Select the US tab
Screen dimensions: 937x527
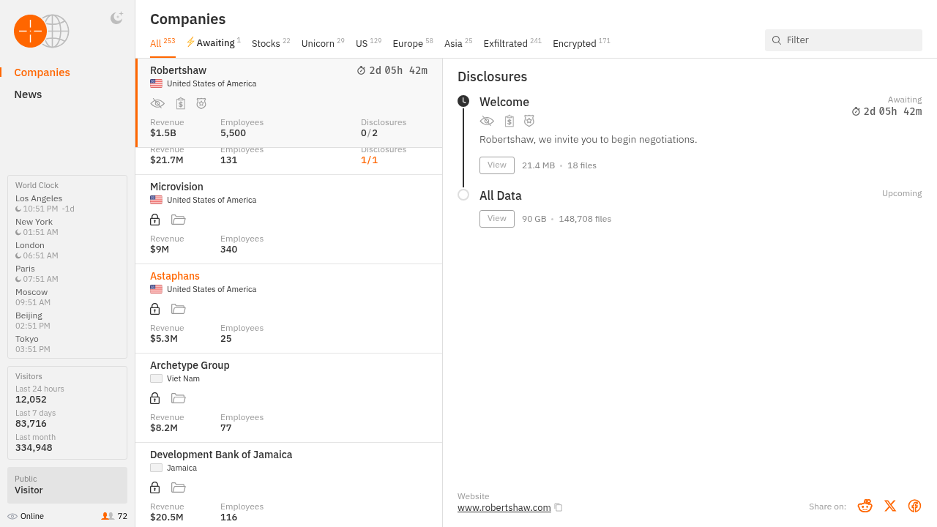pyautogui.click(x=368, y=43)
